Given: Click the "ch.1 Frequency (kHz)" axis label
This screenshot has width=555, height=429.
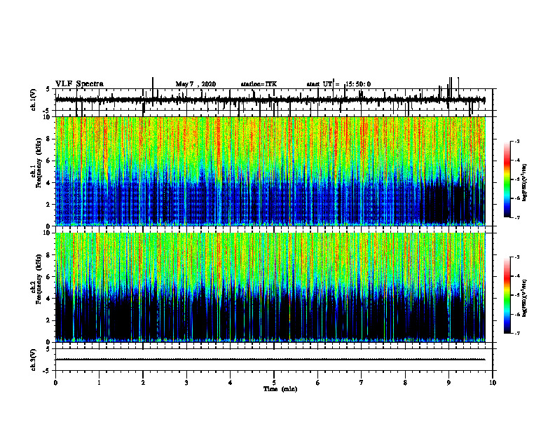Looking at the screenshot, I should [x=36, y=163].
